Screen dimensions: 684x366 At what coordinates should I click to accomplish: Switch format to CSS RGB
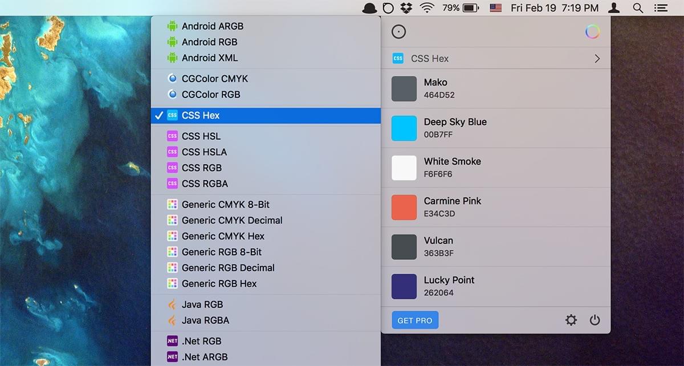pyautogui.click(x=266, y=168)
